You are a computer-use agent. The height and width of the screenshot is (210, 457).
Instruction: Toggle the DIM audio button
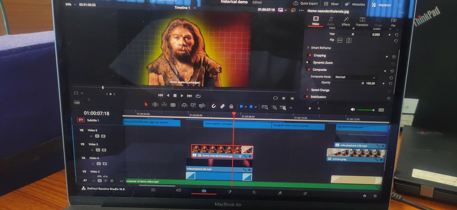coord(381,110)
